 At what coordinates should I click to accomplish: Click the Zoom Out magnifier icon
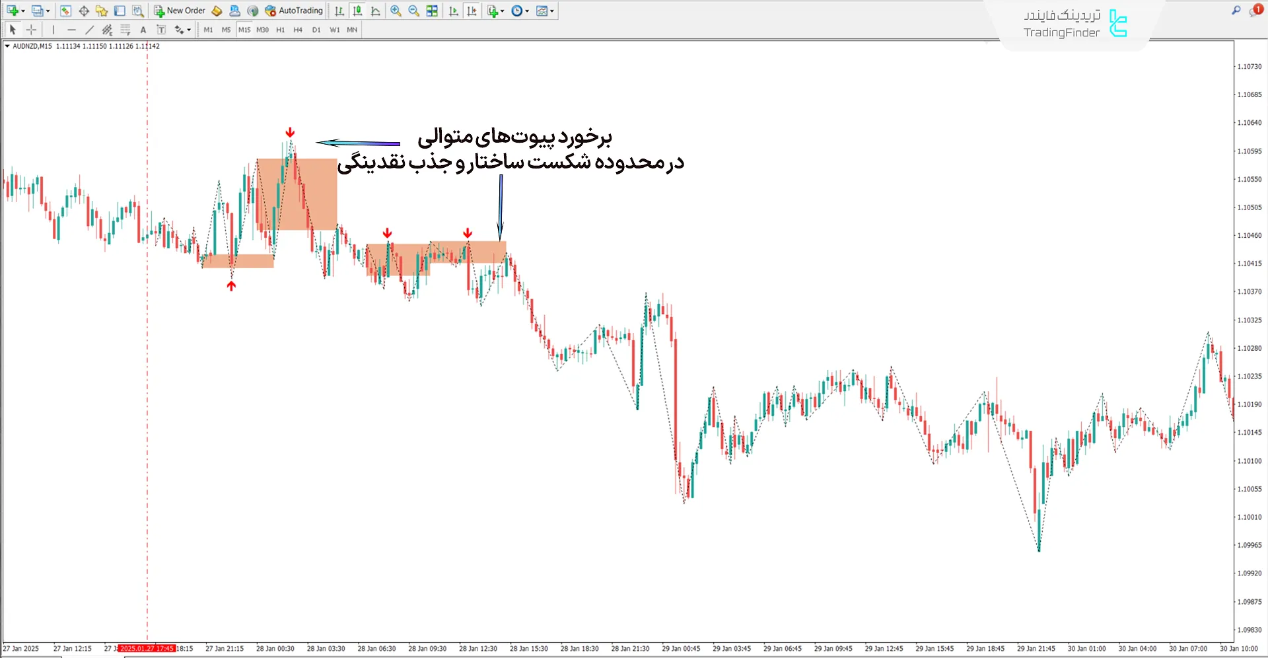pos(413,11)
